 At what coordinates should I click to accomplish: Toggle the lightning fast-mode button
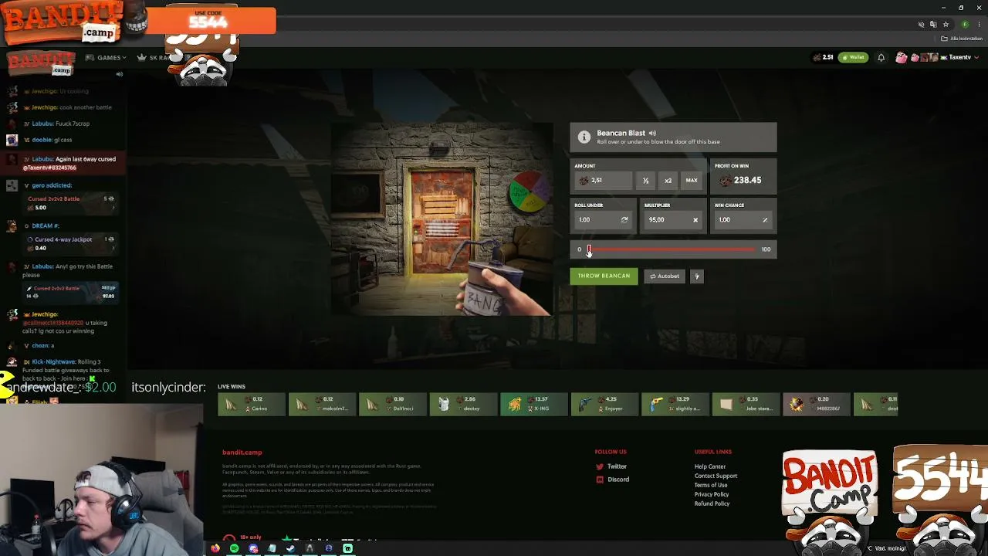(696, 276)
